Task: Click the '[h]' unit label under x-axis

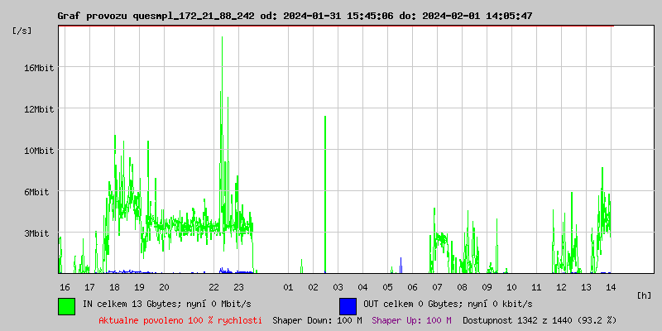Action: click(645, 295)
